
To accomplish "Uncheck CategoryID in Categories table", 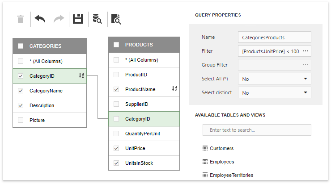I will click(21, 76).
